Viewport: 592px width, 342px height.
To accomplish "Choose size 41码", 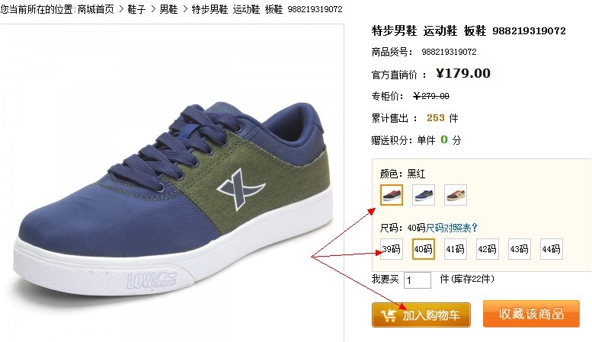I will pyautogui.click(x=456, y=249).
